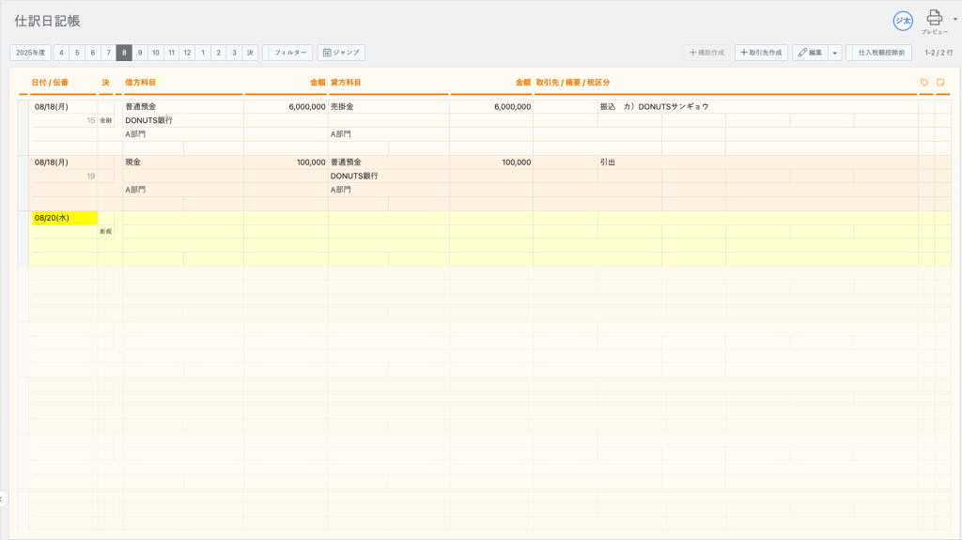Click the 編集 pencil edit button
Image resolution: width=962 pixels, height=540 pixels.
click(x=810, y=53)
